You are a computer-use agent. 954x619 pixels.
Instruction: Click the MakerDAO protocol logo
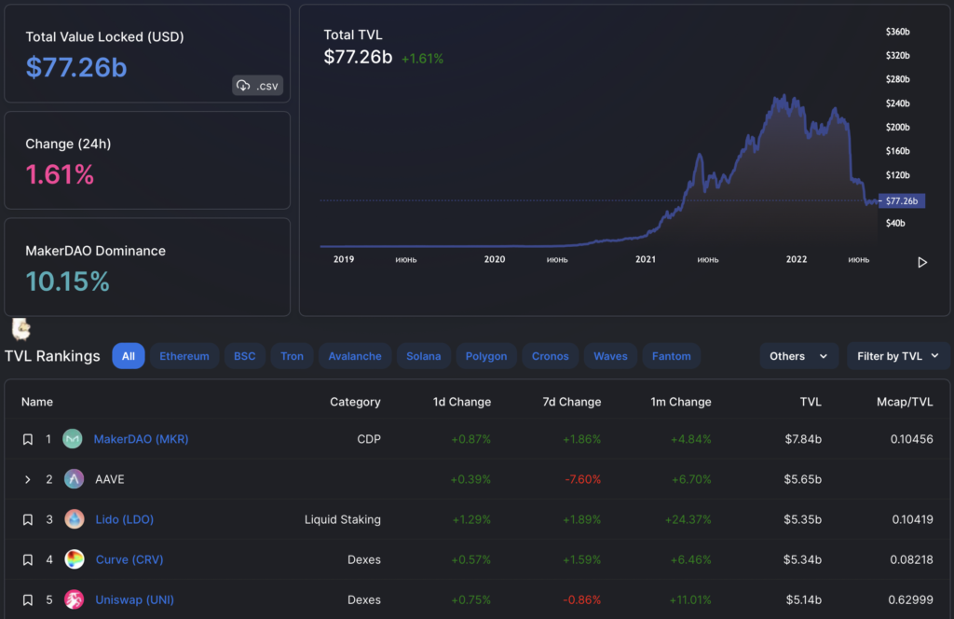72,438
